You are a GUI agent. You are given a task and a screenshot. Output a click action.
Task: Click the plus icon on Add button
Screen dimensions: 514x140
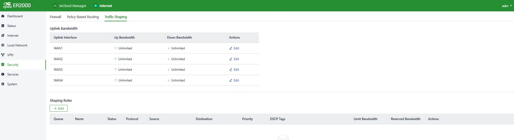coord(55,108)
